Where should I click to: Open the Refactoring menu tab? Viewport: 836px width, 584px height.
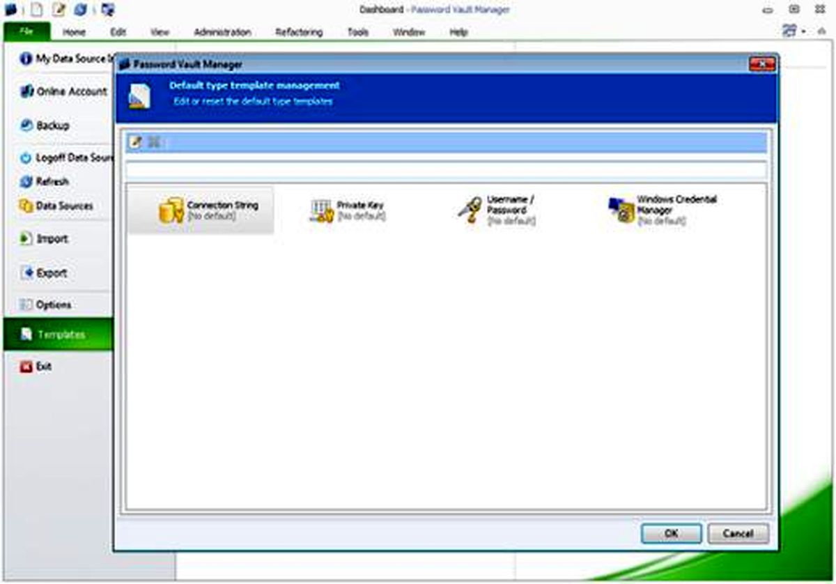point(299,32)
